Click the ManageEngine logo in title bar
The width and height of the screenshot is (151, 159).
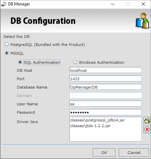pos(4,4)
